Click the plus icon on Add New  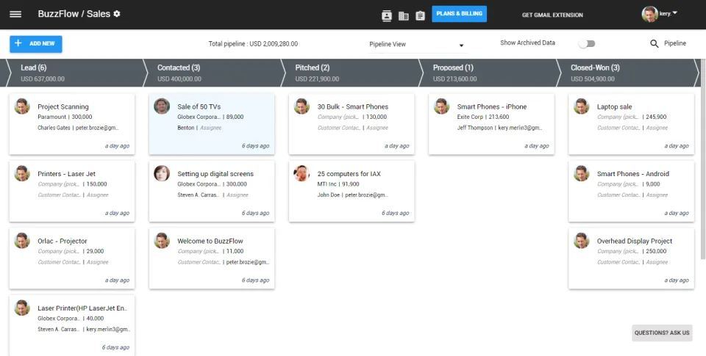(18, 43)
